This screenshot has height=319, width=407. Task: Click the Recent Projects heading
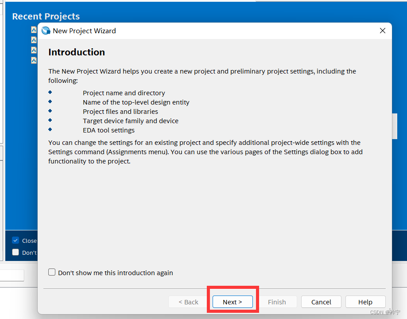(46, 16)
